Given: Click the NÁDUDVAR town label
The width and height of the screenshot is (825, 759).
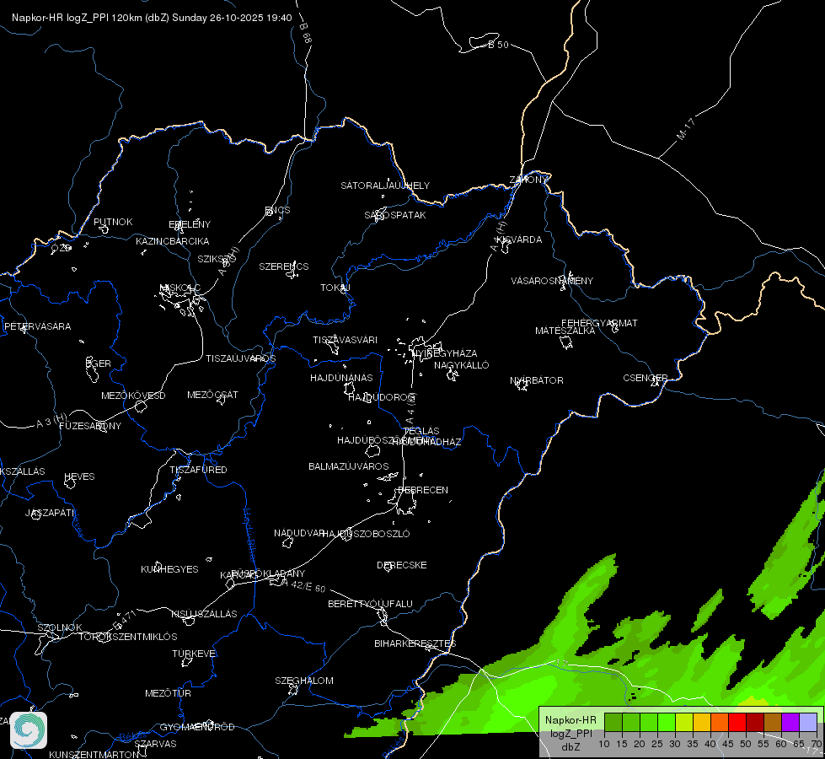Looking at the screenshot, I should pos(299,533).
